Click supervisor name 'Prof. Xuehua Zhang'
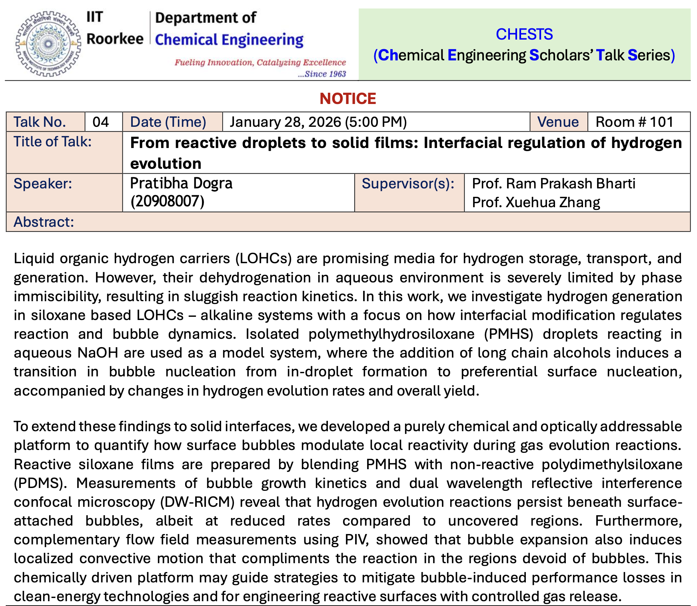 click(536, 202)
